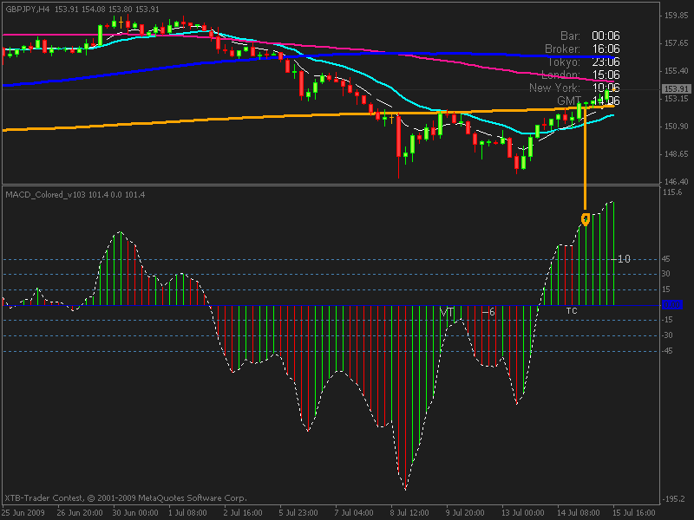
Task: Click the 159.85 price axis label
Action: (x=677, y=16)
